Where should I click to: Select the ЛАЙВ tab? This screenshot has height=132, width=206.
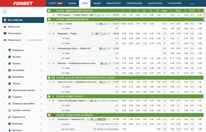(85, 3)
